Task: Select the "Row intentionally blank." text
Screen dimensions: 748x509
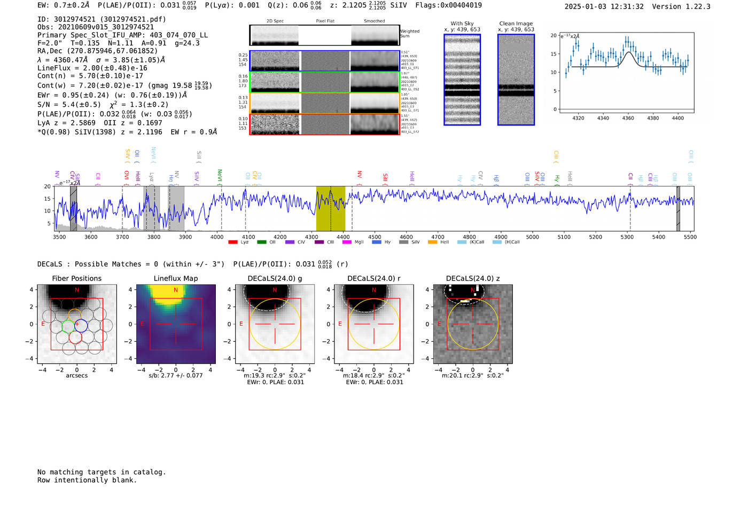Action: pos(87,480)
